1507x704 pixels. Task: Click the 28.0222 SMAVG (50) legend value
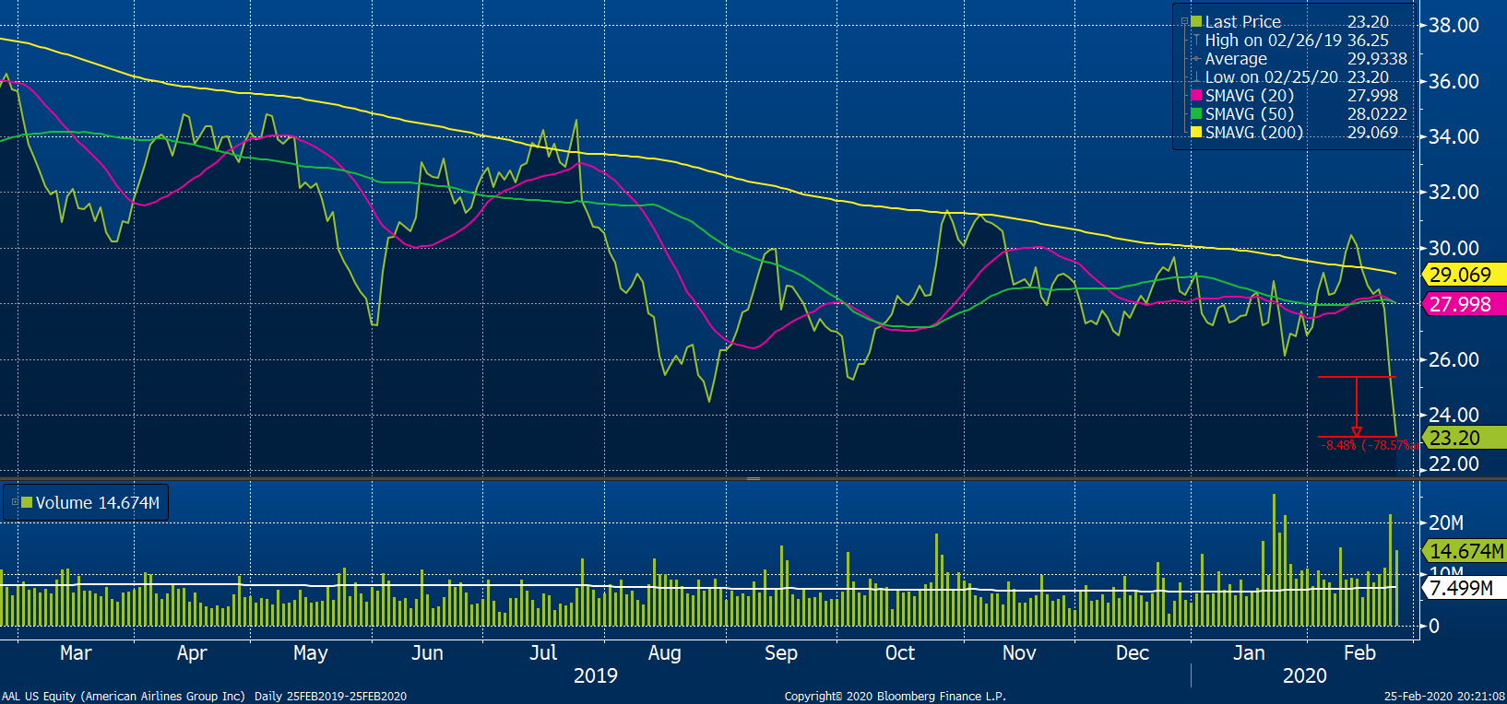click(1377, 113)
